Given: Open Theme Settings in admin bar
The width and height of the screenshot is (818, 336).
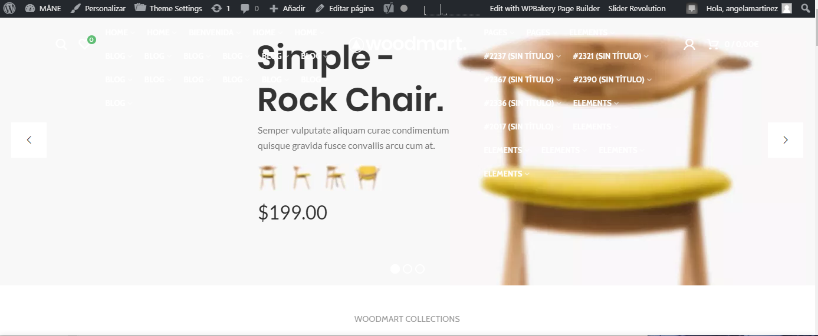Looking at the screenshot, I should coord(168,8).
